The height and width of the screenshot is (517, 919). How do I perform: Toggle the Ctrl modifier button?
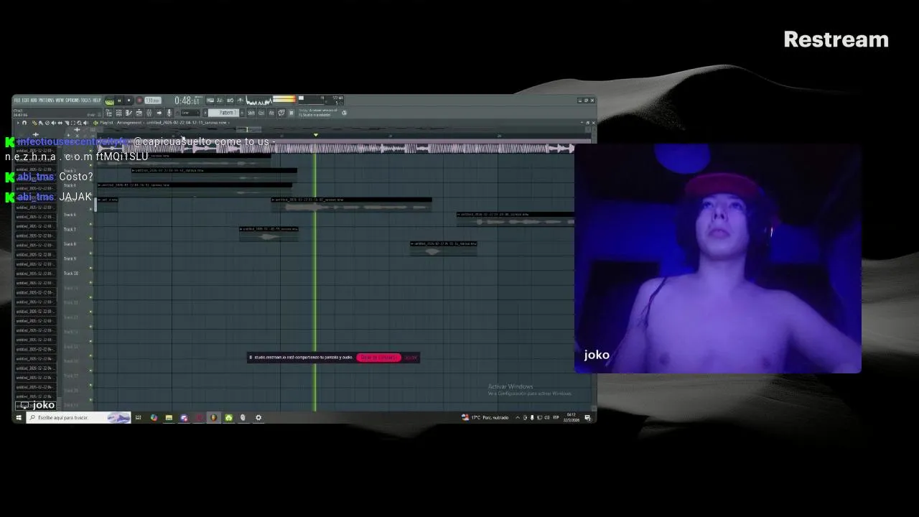pyautogui.click(x=261, y=113)
